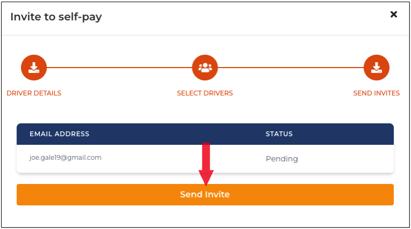Click the navy table header bar
411x229 pixels.
[x=205, y=134]
